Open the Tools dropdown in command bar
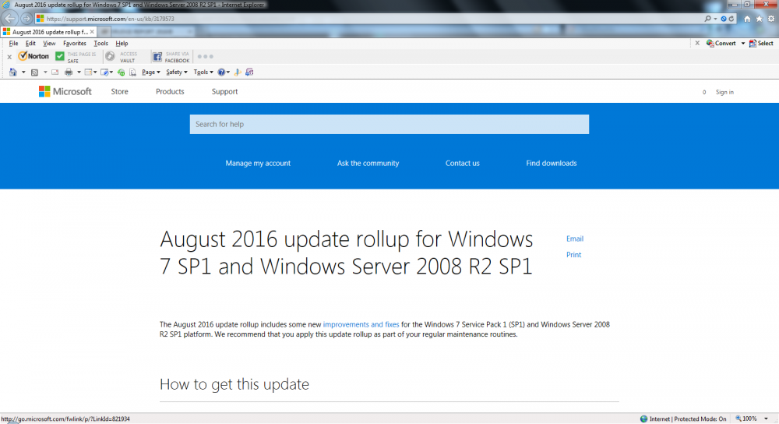Screen dimensions: 779x424 pyautogui.click(x=203, y=72)
